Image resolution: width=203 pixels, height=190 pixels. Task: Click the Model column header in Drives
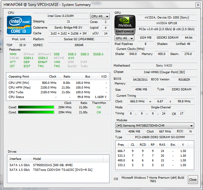pos(67,159)
